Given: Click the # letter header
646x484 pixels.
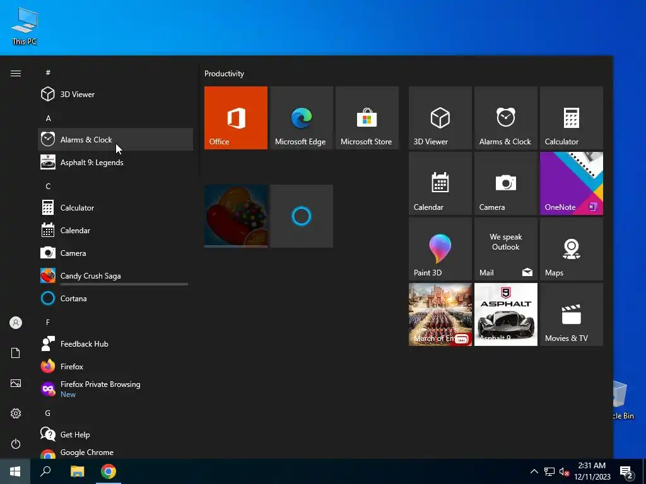Looking at the screenshot, I should pyautogui.click(x=48, y=72).
